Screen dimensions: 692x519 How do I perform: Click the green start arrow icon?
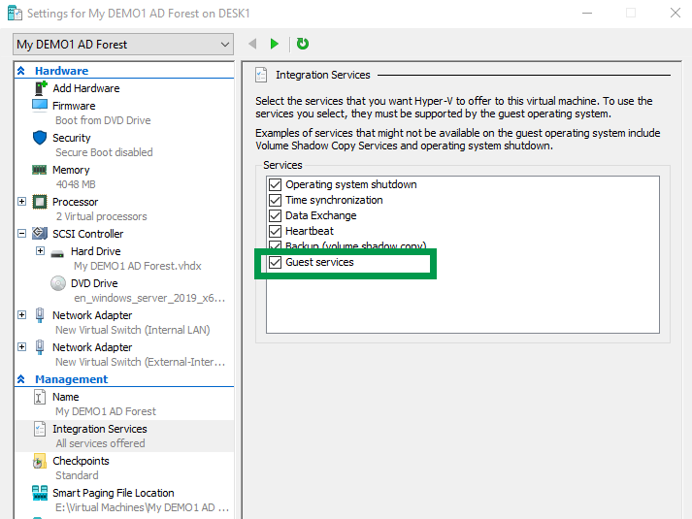pos(275,44)
